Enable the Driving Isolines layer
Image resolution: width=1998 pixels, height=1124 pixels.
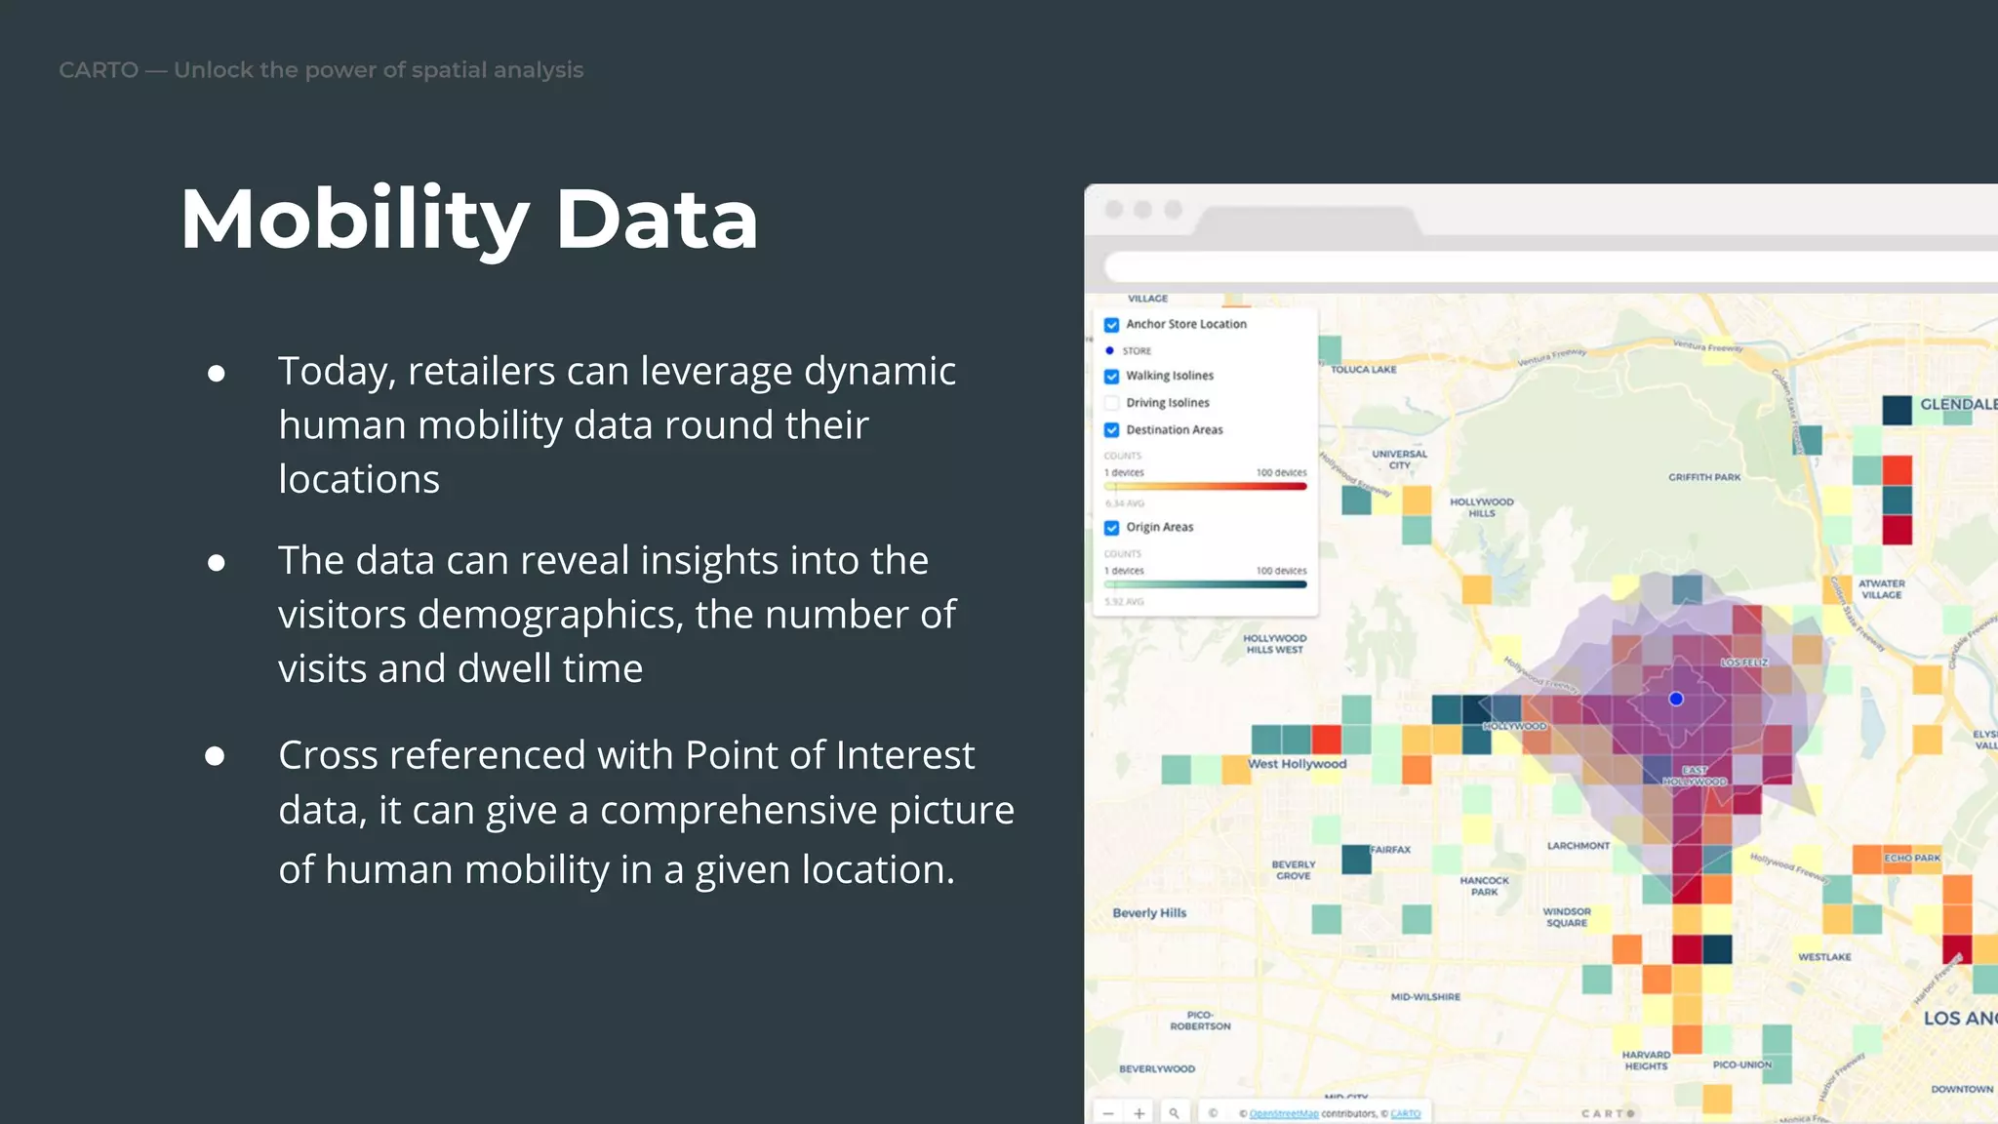tap(1111, 403)
